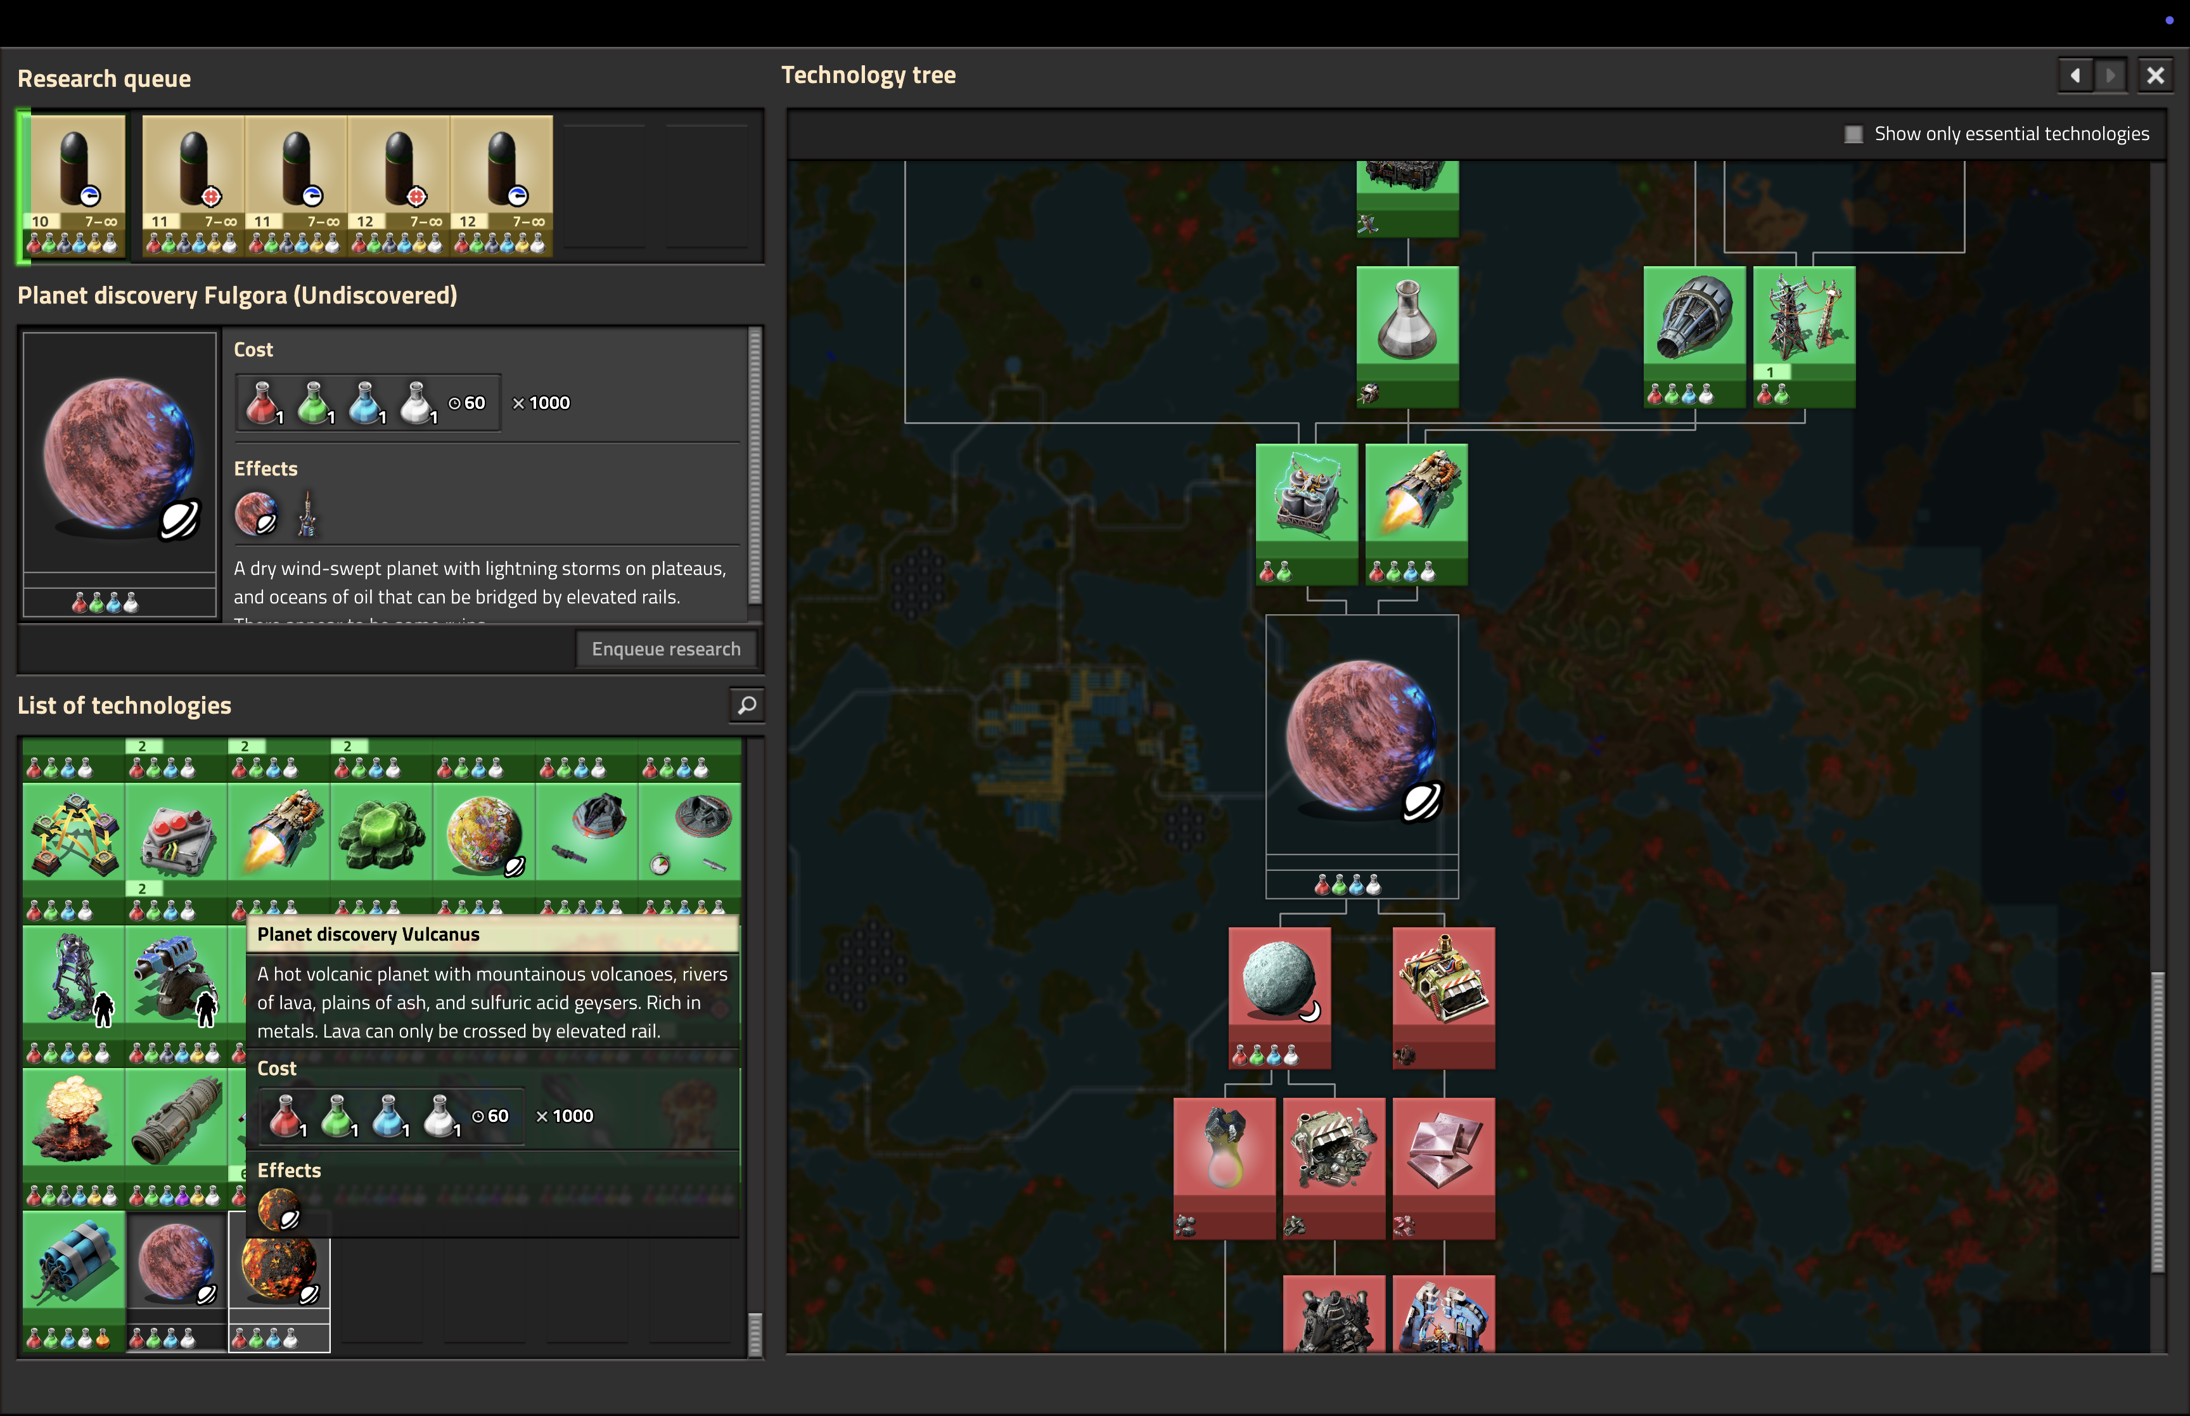Open the grey moon node in tree

(x=1279, y=998)
